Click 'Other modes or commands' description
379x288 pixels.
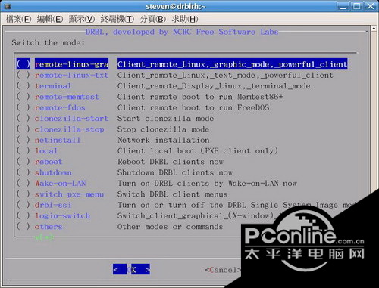(170, 227)
